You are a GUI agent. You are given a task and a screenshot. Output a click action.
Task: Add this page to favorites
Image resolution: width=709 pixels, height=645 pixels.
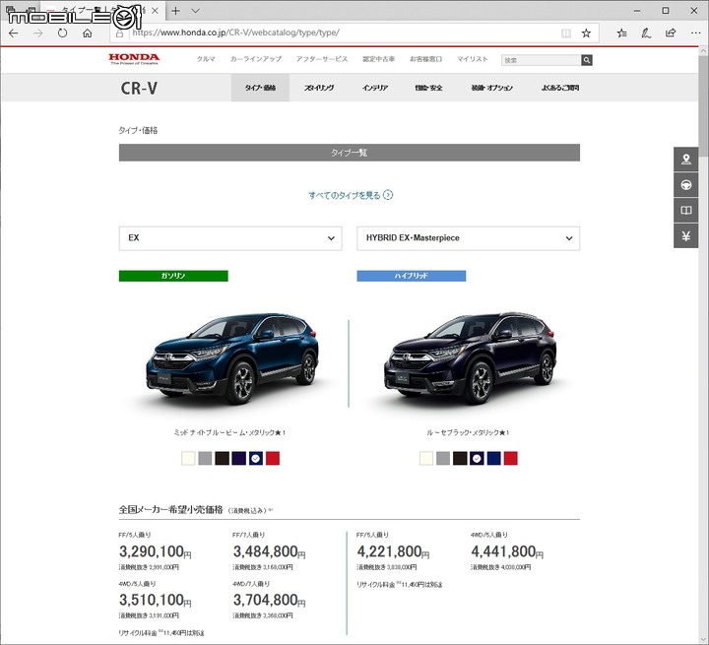point(586,33)
